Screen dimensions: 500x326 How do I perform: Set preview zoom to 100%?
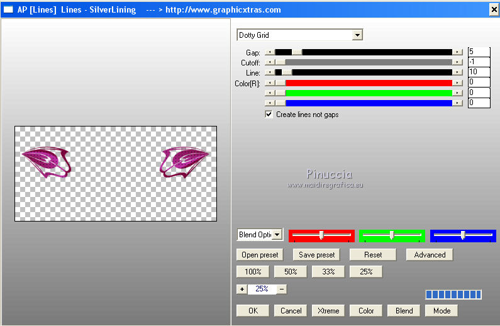[x=253, y=272]
